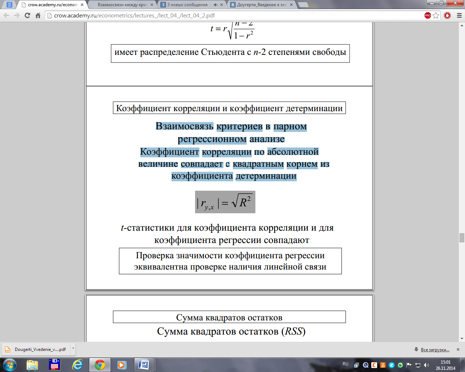Open the blue floppy disk taskbar app

pos(54,365)
